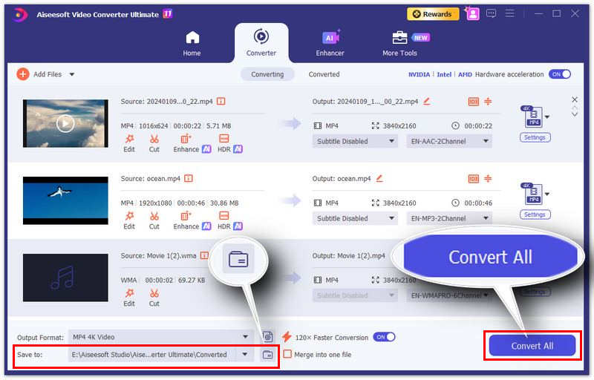
Task: Click the Add Files plus icon
Action: click(x=23, y=74)
